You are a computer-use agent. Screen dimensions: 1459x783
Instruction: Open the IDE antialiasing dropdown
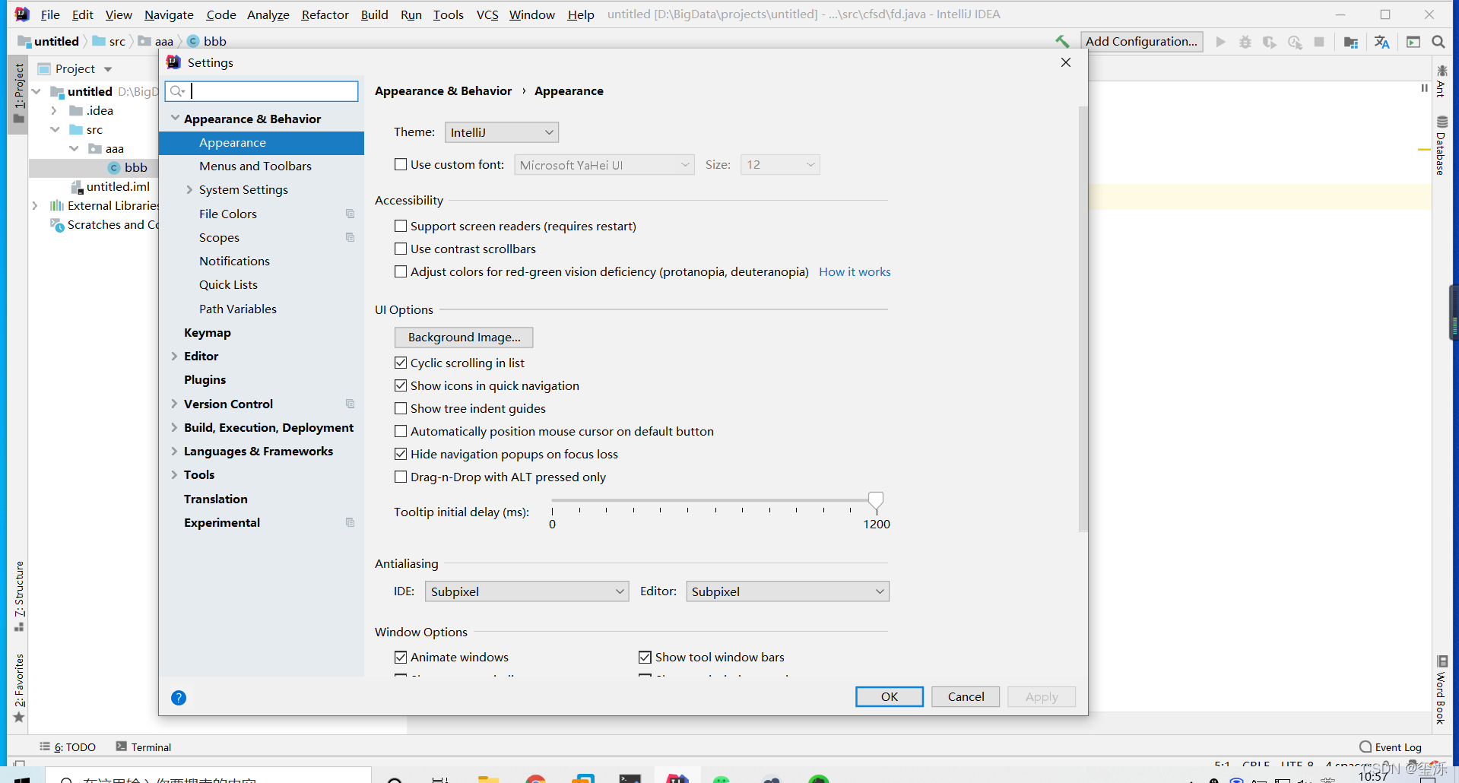click(x=527, y=591)
